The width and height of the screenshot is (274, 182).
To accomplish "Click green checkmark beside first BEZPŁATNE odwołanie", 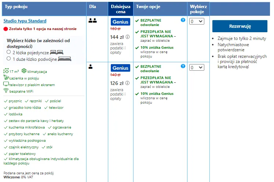I will coord(137,21).
